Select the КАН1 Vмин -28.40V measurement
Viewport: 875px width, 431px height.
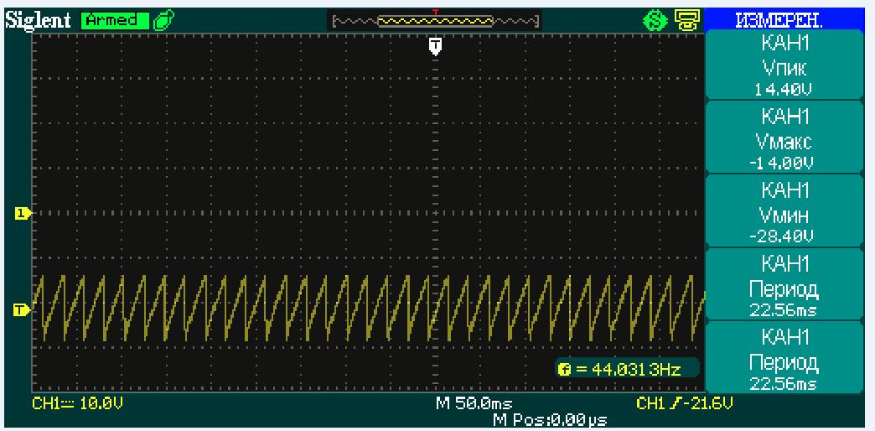coord(785,211)
